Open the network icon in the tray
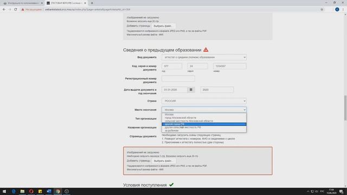The image size is (347, 195). pos(312,191)
